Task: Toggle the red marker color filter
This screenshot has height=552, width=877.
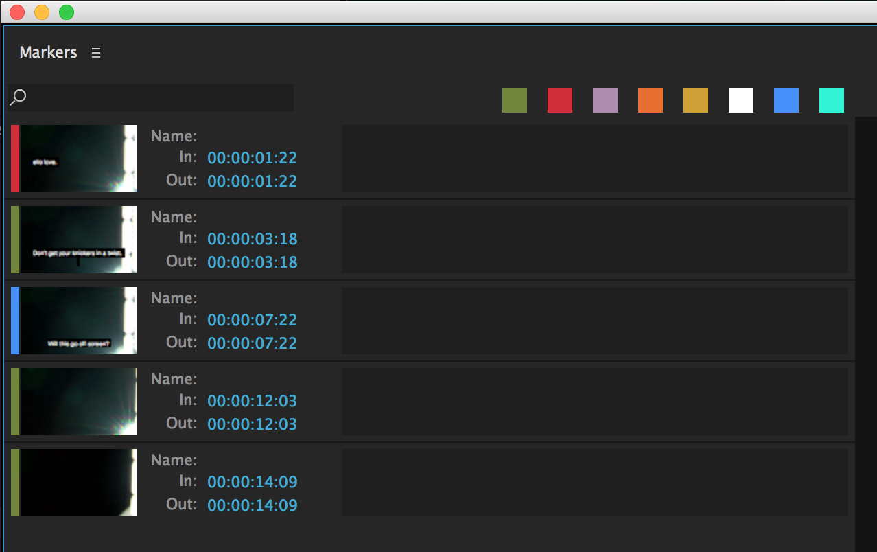Action: tap(560, 100)
